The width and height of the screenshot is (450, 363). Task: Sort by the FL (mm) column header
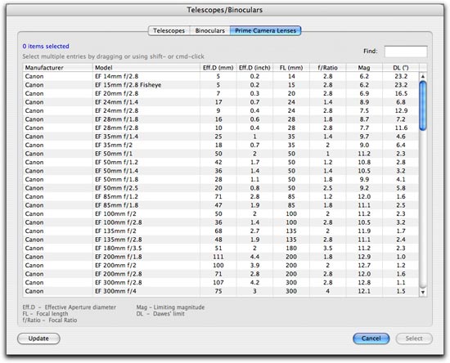[x=291, y=68]
